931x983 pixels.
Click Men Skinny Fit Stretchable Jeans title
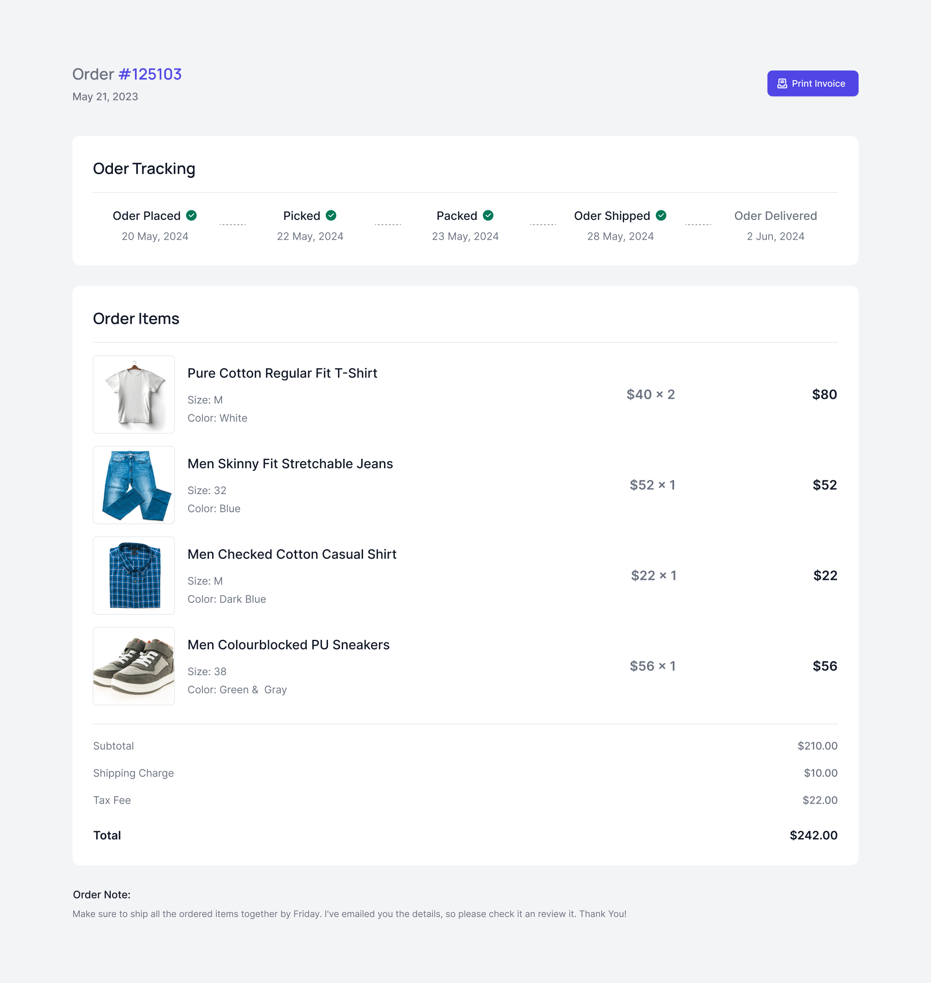coord(290,464)
